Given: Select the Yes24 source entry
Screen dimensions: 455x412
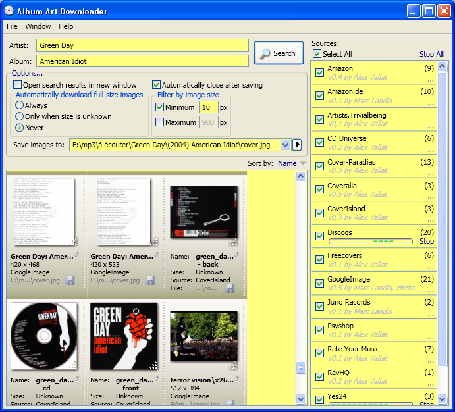Looking at the screenshot, I should coord(374,398).
